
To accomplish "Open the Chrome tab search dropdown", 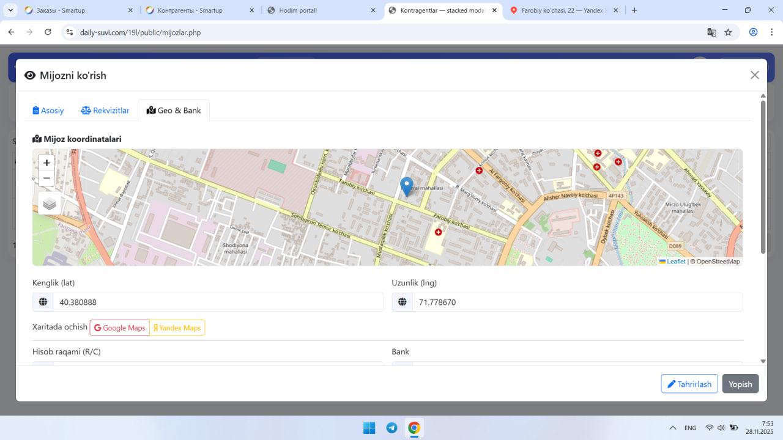I will point(11,10).
